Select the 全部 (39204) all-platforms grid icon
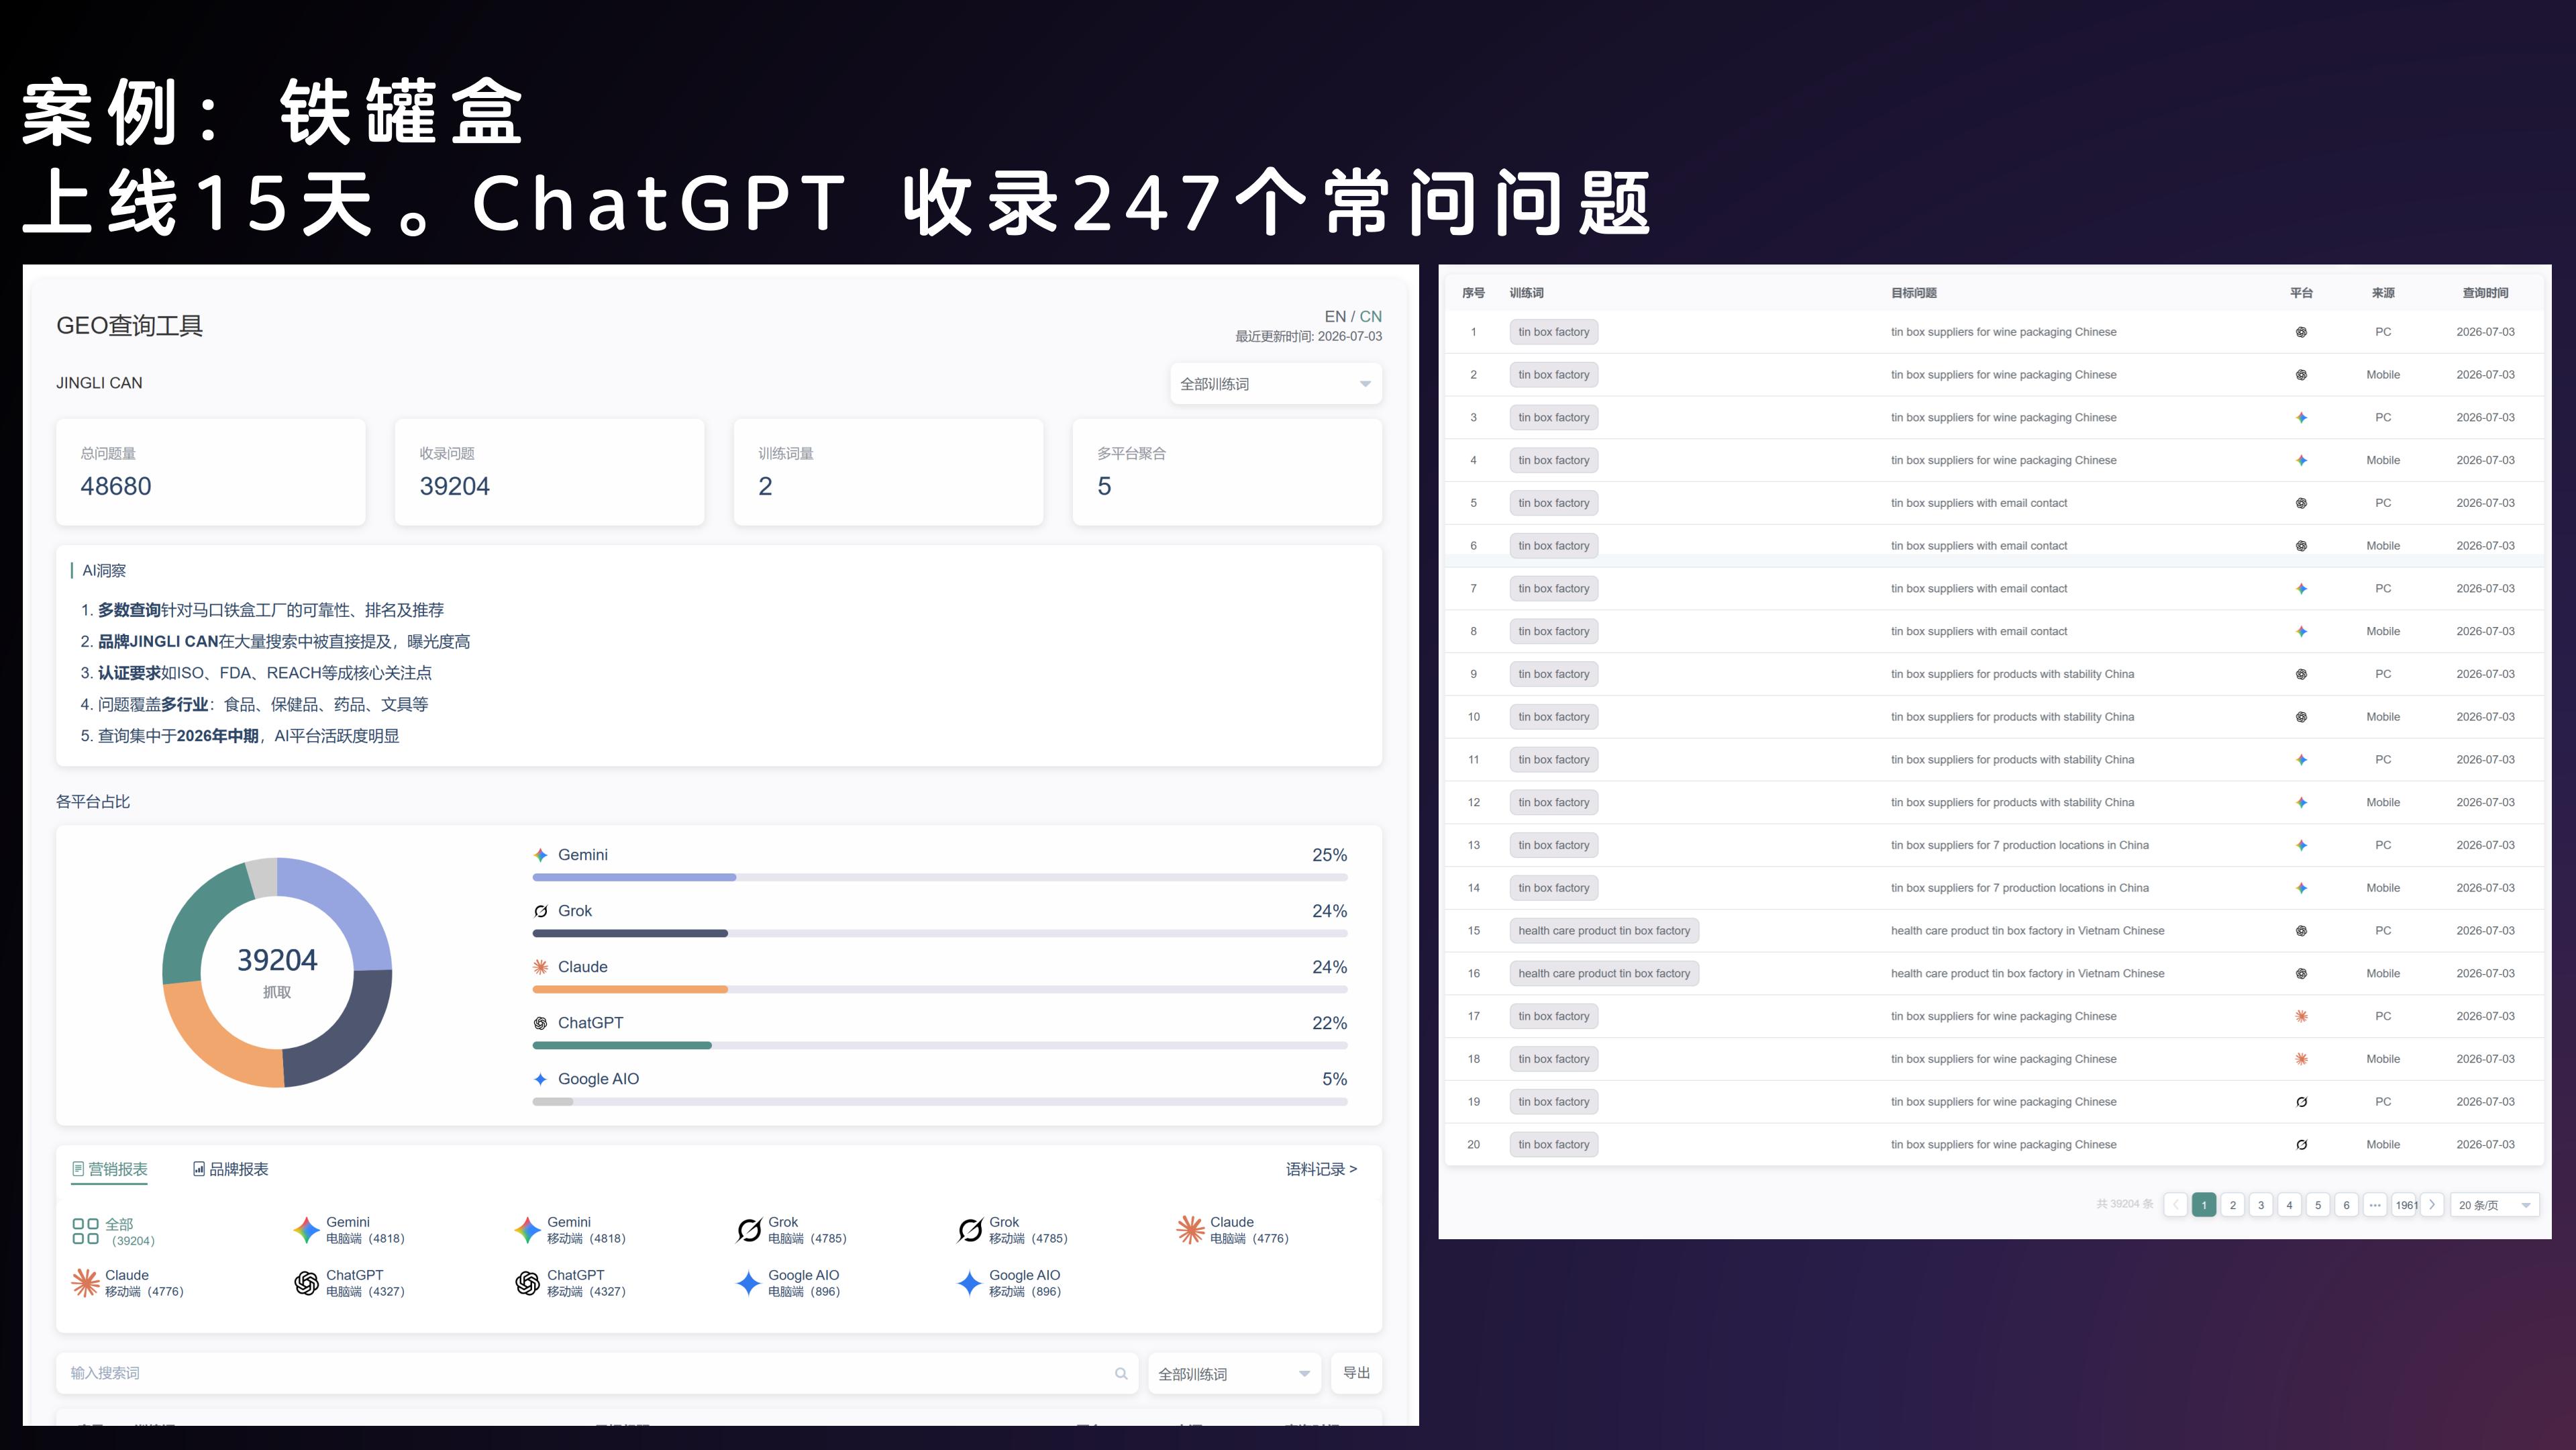Viewport: 2576px width, 1450px height. tap(86, 1231)
